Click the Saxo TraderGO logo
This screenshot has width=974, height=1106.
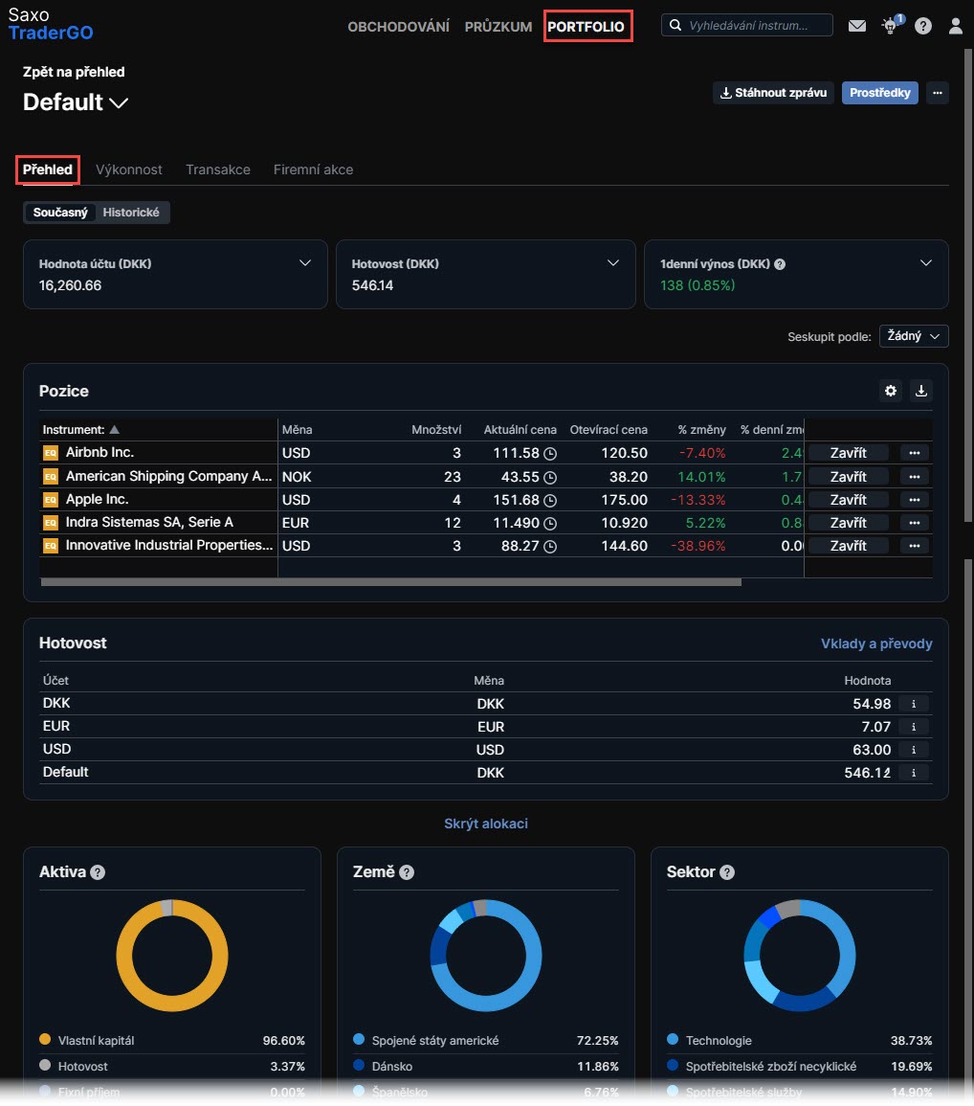click(x=51, y=24)
